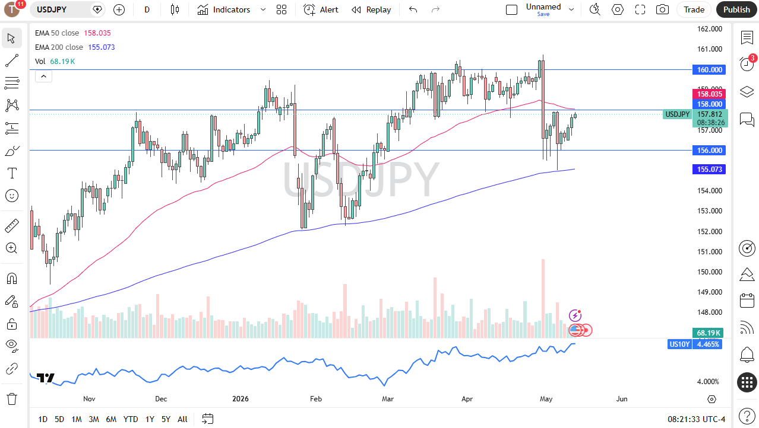
Task: Redo the last action
Action: [435, 9]
